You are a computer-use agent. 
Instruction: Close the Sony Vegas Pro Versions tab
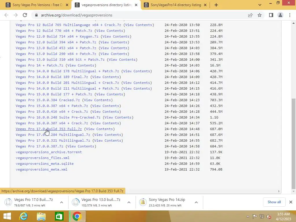click(67, 5)
